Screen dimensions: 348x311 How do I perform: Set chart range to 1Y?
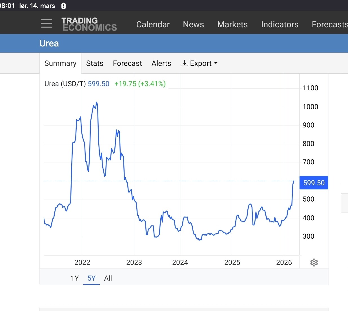point(75,278)
